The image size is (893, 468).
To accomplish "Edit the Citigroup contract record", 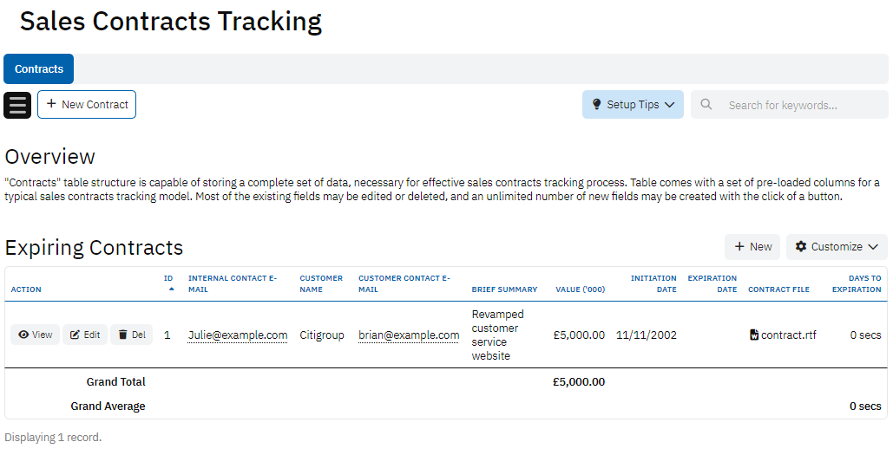I will tap(85, 335).
